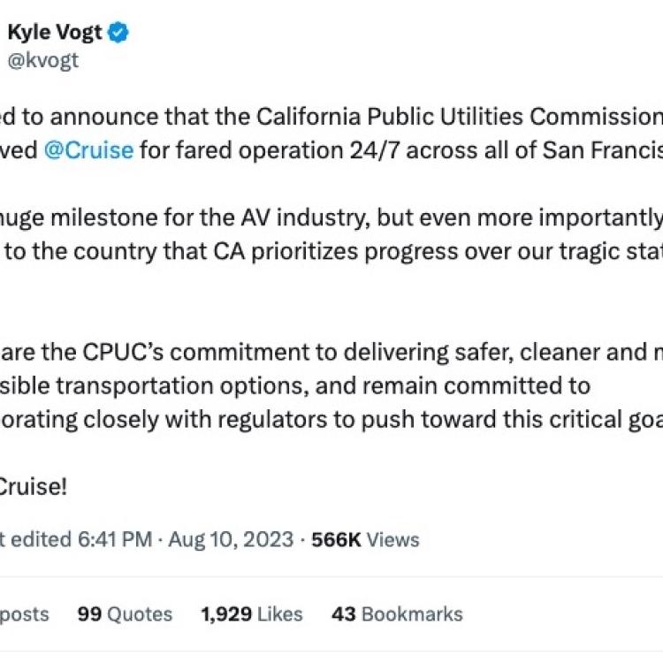Open the 99 Quotes list
The height and width of the screenshot is (663, 663).
(125, 614)
